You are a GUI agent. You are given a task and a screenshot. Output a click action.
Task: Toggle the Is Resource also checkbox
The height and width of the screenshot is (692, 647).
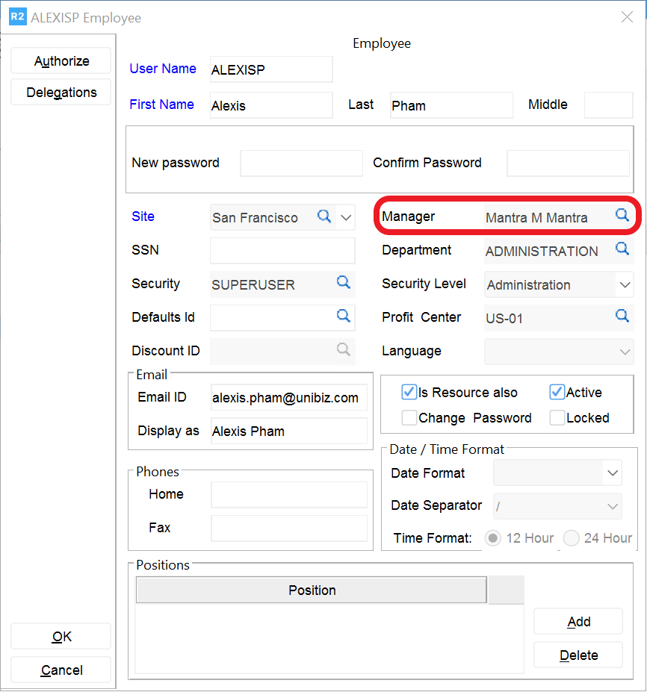coord(409,392)
